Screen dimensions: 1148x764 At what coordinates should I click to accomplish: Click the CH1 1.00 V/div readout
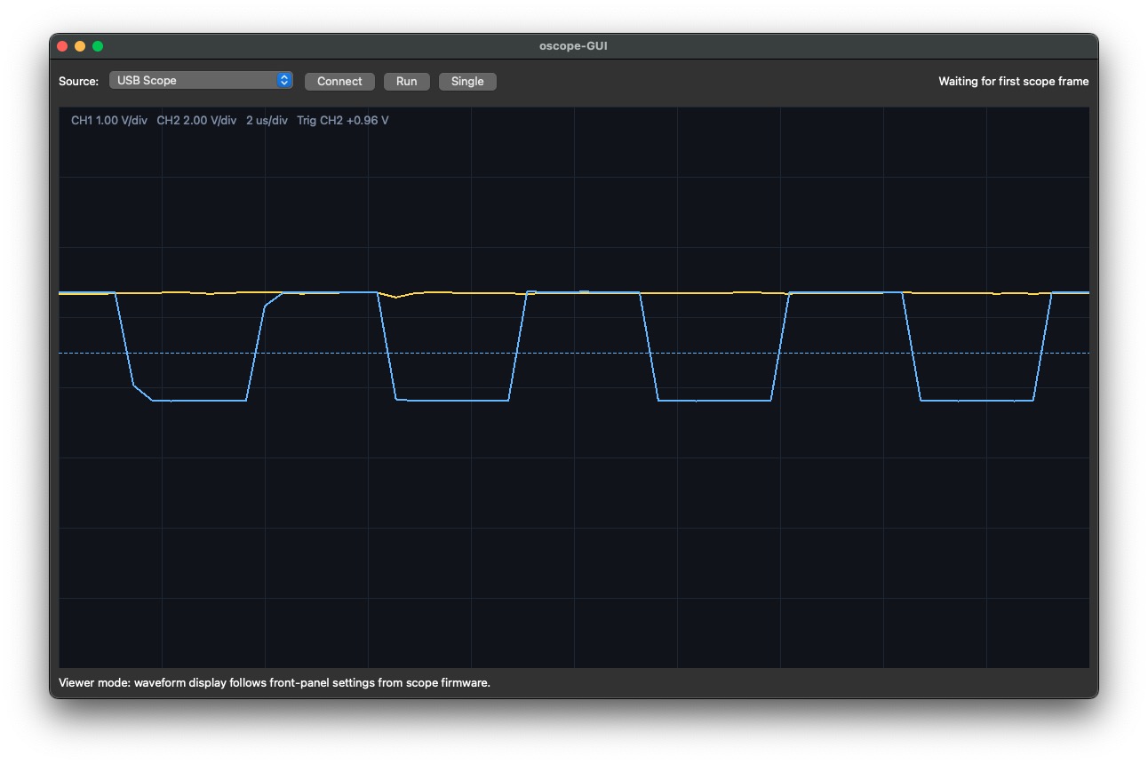click(109, 121)
